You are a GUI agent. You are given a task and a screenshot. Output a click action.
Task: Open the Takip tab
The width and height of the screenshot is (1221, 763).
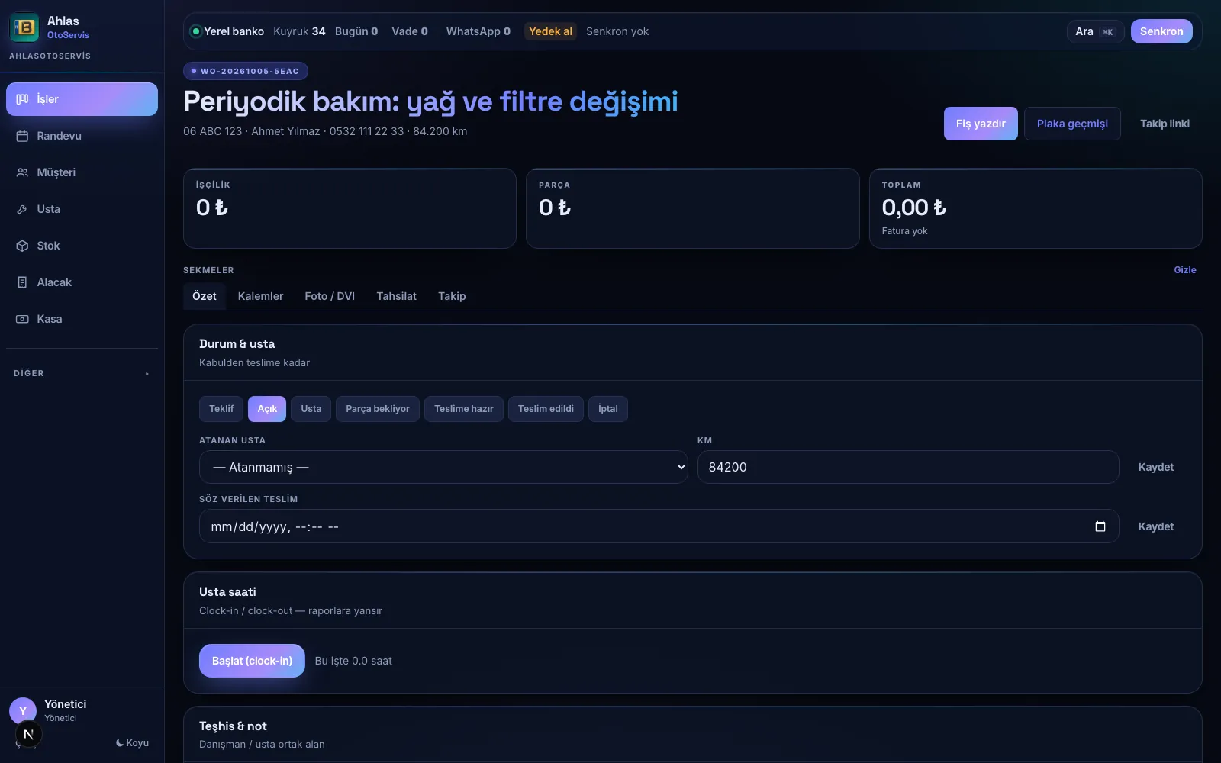[452, 296]
